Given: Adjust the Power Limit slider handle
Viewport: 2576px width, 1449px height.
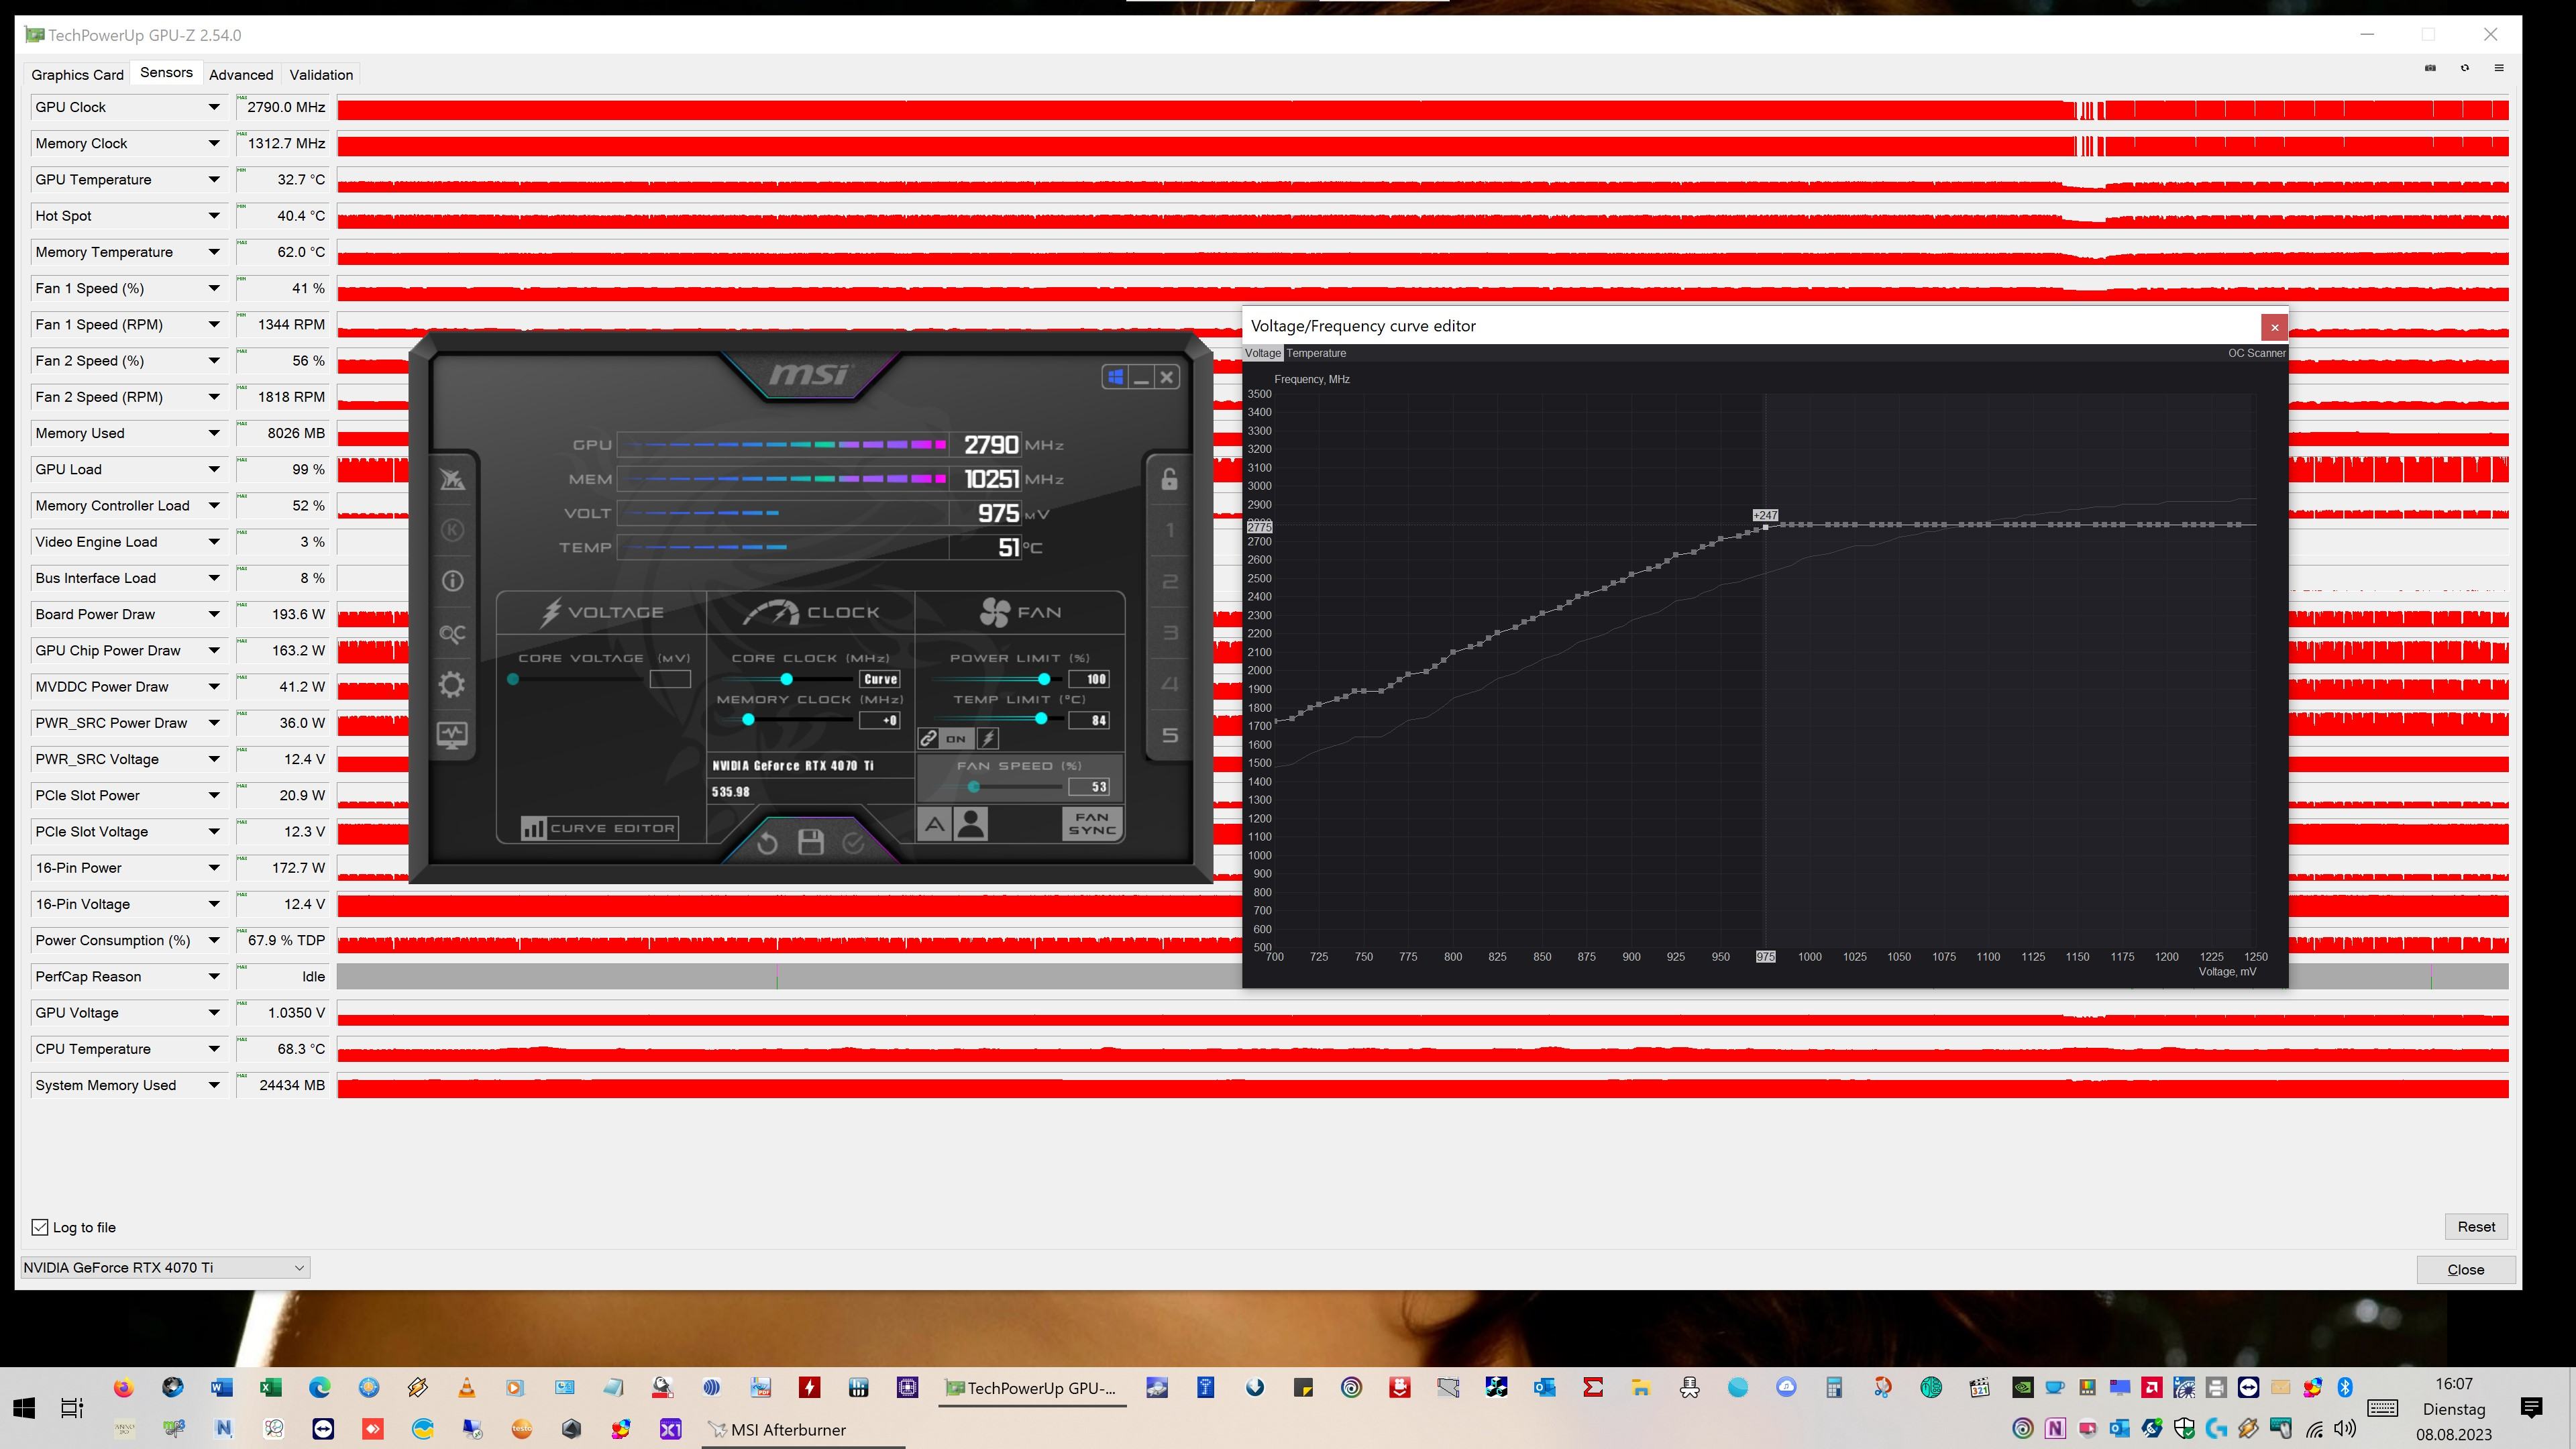Looking at the screenshot, I should click(1044, 680).
